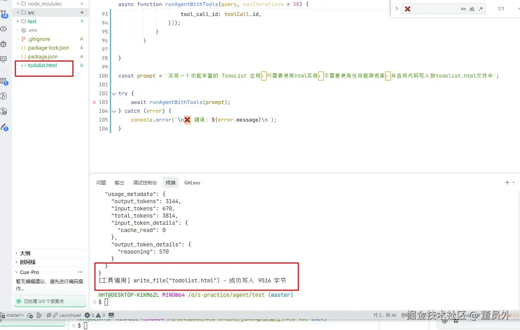
Task: Expand the 时间线 timeline section
Action: click(16, 262)
